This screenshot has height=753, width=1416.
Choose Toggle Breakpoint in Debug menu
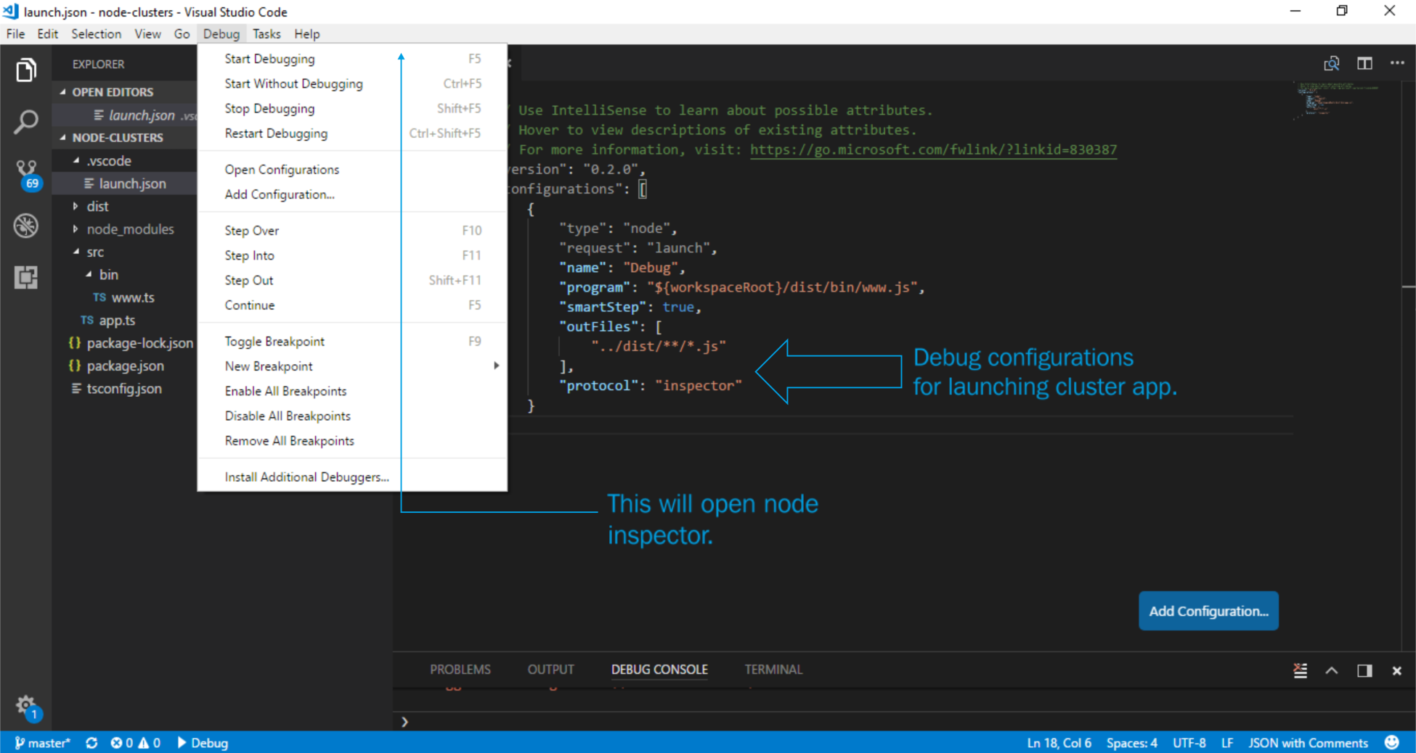point(274,342)
